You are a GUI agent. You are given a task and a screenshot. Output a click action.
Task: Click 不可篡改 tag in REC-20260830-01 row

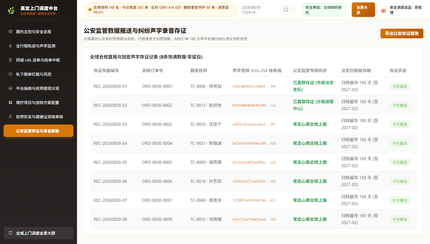pyautogui.click(x=400, y=86)
